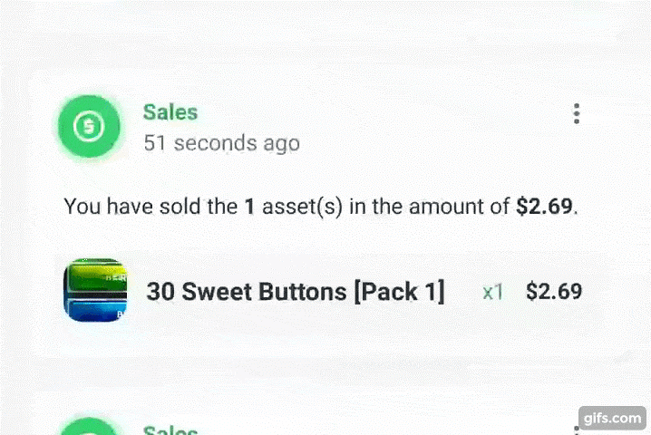Screen dimensions: 651x435
Task: Click the white dollar symbol inside green circle
Action: [x=89, y=126]
